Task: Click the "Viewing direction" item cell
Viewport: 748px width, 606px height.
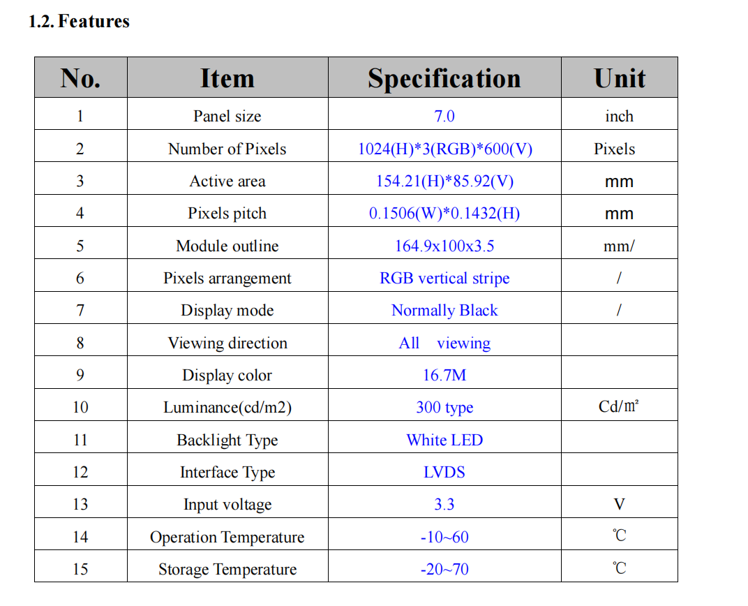Action: point(227,343)
